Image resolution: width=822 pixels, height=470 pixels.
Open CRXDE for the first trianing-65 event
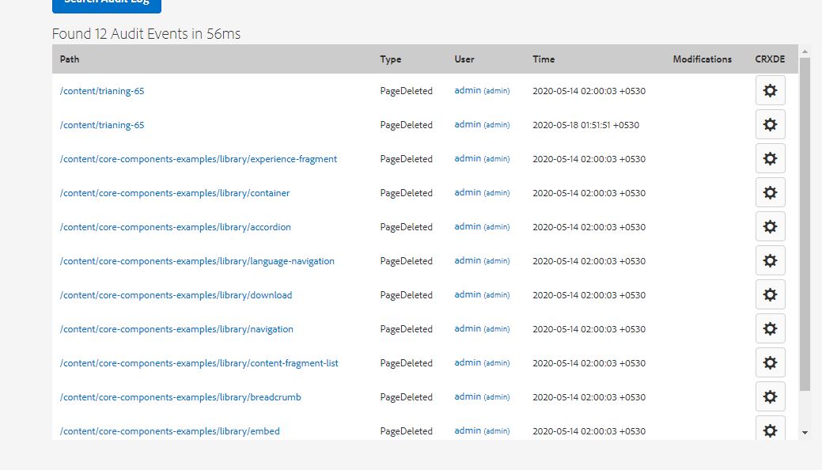point(770,90)
